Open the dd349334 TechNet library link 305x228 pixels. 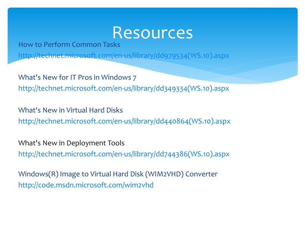pos(124,88)
